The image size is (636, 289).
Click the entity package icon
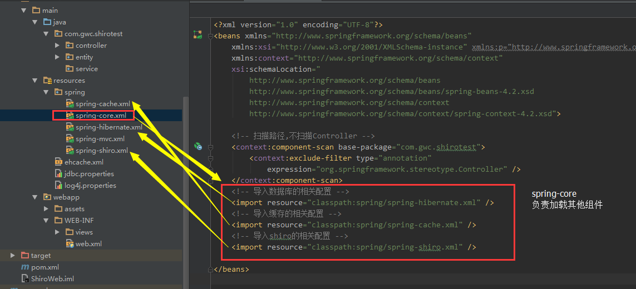coord(70,57)
